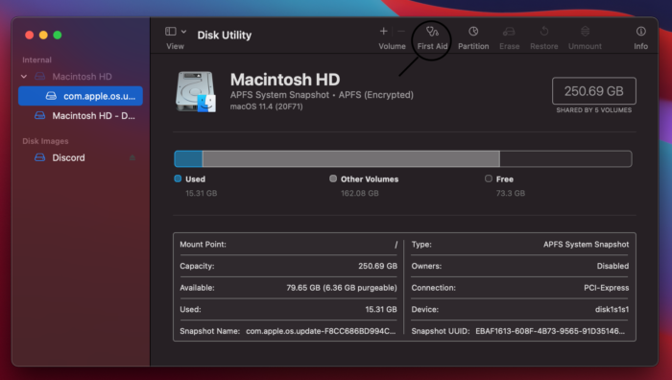Click the Snapshot Name com.apple.os.update value
The image size is (672, 380).
click(x=321, y=331)
